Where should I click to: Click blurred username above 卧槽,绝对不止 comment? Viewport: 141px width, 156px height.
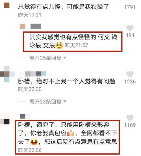click(33, 74)
